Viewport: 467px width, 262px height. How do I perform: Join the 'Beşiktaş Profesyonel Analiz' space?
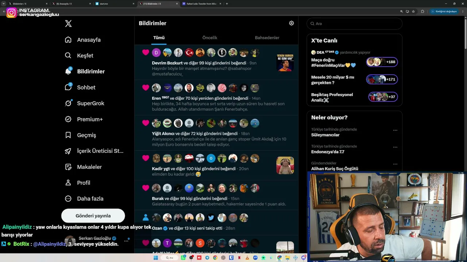tap(332, 97)
